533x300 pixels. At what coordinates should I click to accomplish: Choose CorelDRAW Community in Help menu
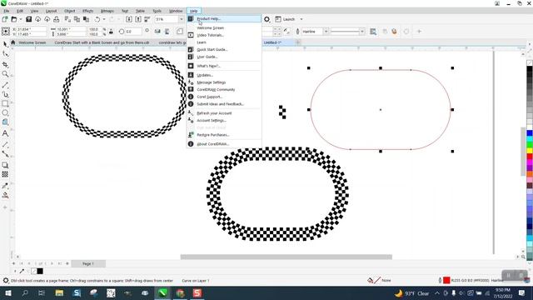point(224,89)
